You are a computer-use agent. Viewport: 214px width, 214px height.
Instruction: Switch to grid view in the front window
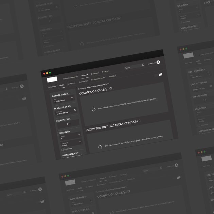coord(160,74)
